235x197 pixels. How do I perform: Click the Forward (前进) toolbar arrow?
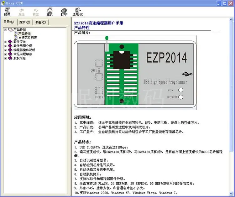coord(35,12)
